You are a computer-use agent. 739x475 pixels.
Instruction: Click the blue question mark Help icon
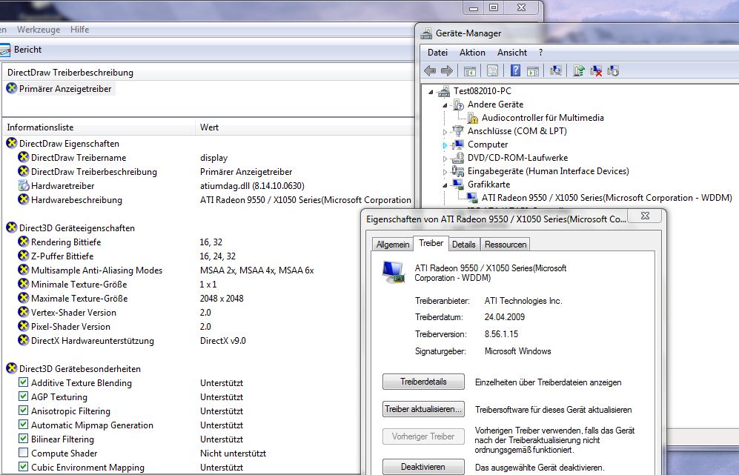pyautogui.click(x=516, y=70)
